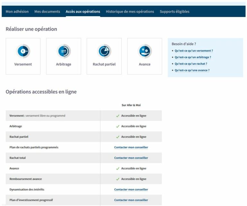Screen dimensions: 247x206
Task: Click the green checkmark in Remboursement avance row
Action: pos(118,179)
